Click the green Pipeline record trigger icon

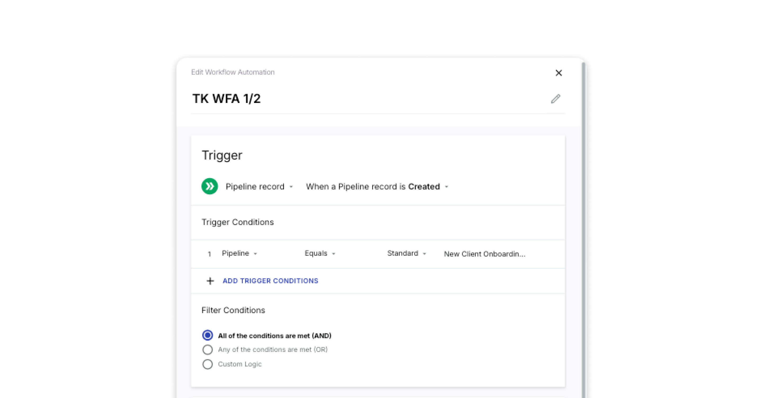point(209,186)
